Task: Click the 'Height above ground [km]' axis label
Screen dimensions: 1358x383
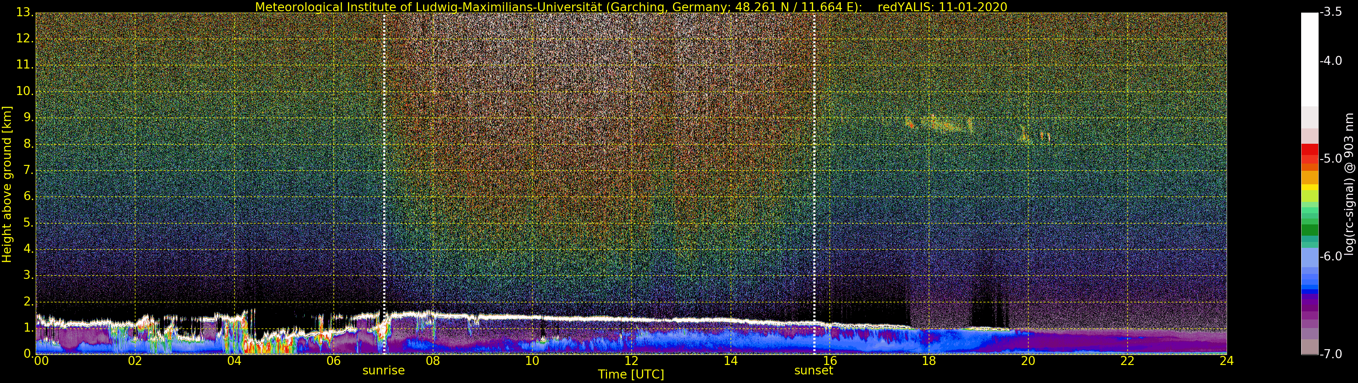Action: (x=7, y=184)
